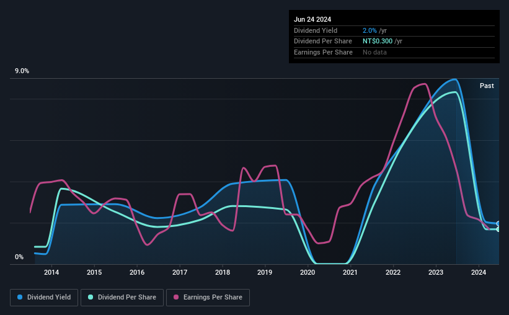Viewport: 509px width, 315px height.
Task: Click the 2021 x-axis label
Action: click(350, 272)
